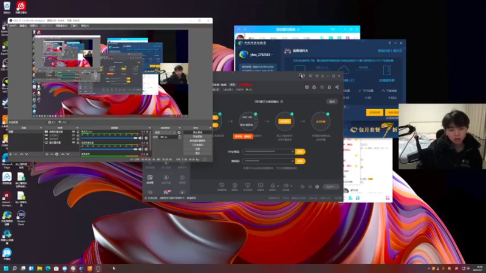Mute the first OBS mixer channel
The height and width of the screenshot is (273, 486).
pyautogui.click(x=140, y=138)
